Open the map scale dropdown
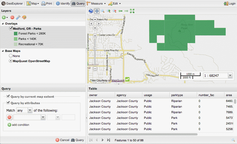 (x=230, y=76)
